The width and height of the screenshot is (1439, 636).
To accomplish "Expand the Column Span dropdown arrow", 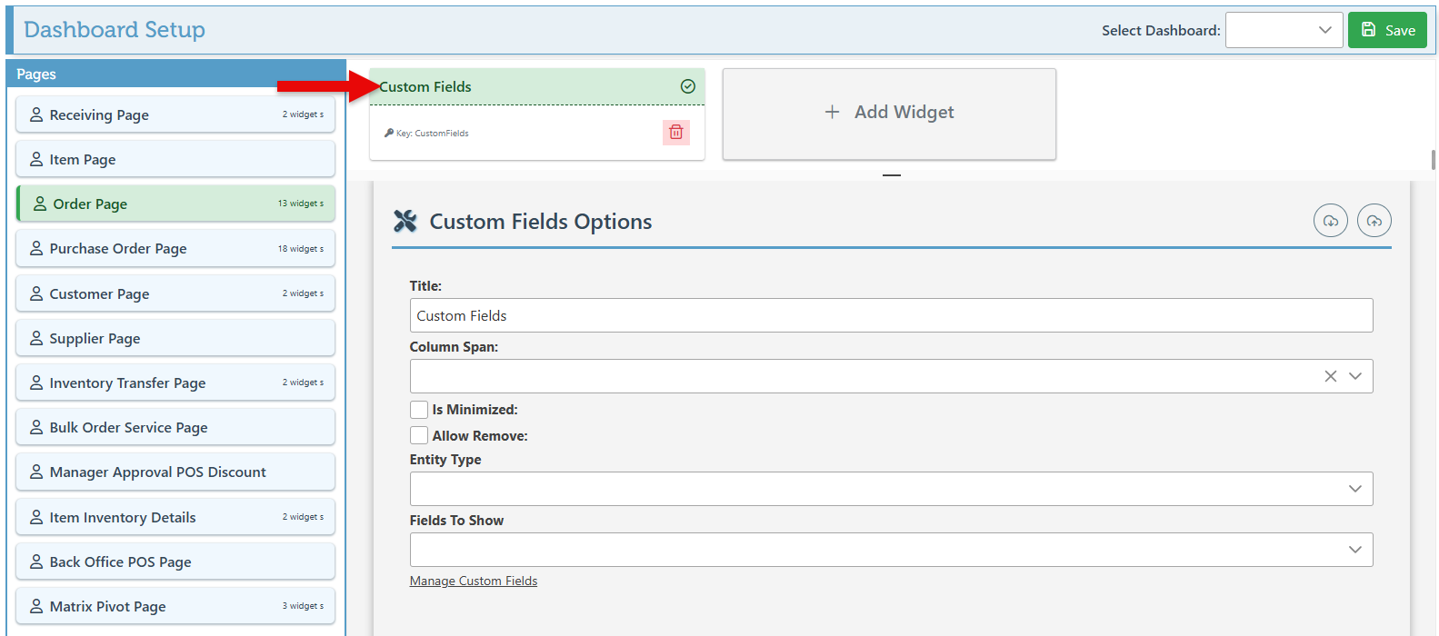I will click(x=1354, y=376).
